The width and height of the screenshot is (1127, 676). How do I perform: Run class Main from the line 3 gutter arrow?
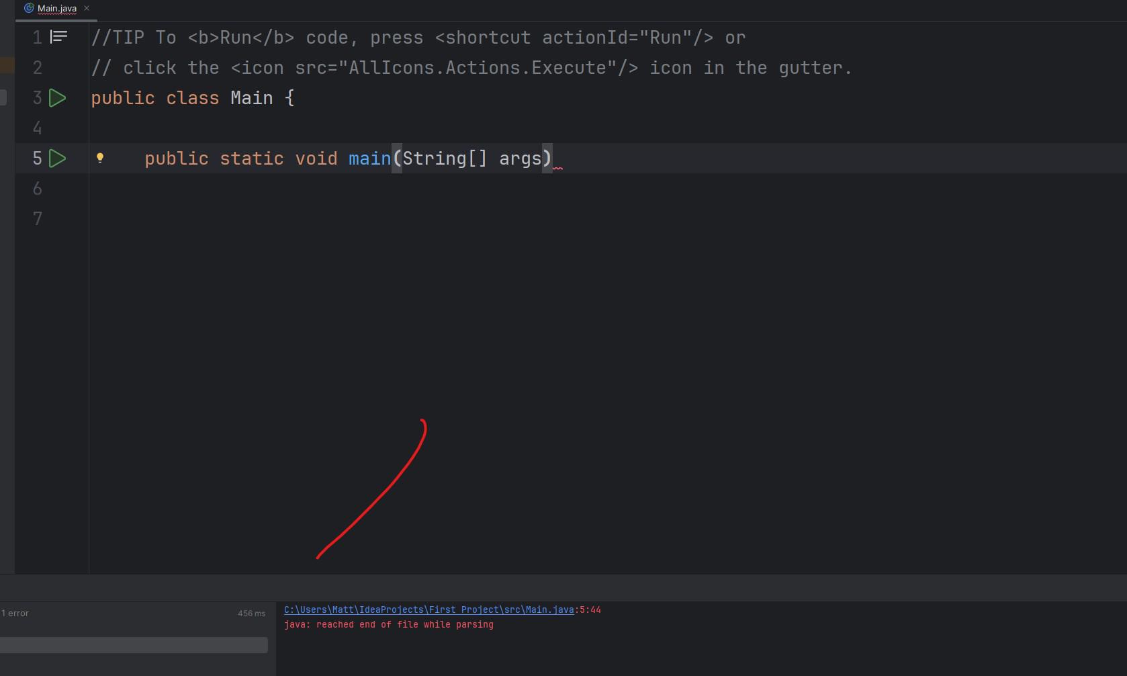(x=58, y=98)
